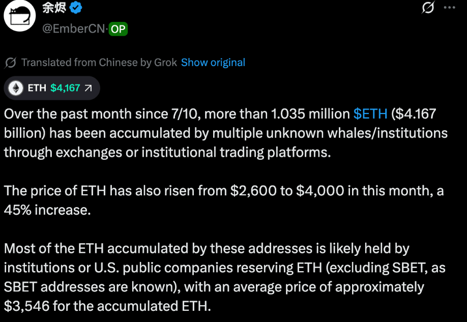Click the paragraph about SBET addresses

click(225, 277)
